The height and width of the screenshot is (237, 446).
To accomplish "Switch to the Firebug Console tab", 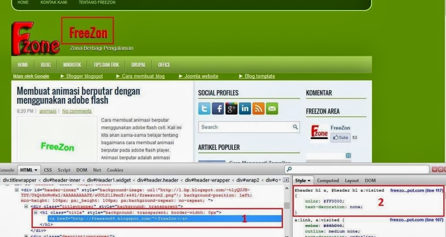I will point(6,170).
